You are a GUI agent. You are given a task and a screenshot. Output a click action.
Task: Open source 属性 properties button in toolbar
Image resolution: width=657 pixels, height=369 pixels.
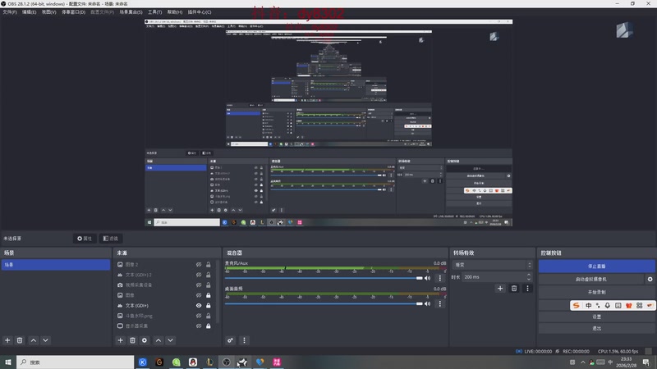(x=85, y=239)
